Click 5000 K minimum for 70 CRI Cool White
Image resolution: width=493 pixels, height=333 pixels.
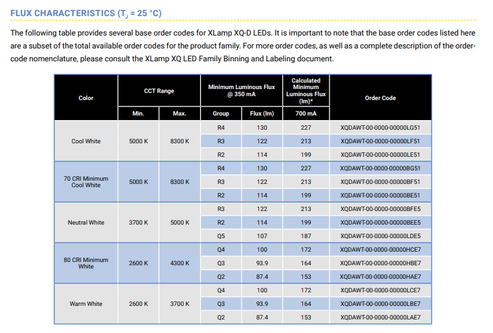[x=138, y=181]
